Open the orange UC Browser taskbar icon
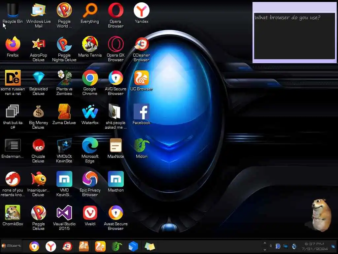The image size is (338, 254). click(100, 246)
